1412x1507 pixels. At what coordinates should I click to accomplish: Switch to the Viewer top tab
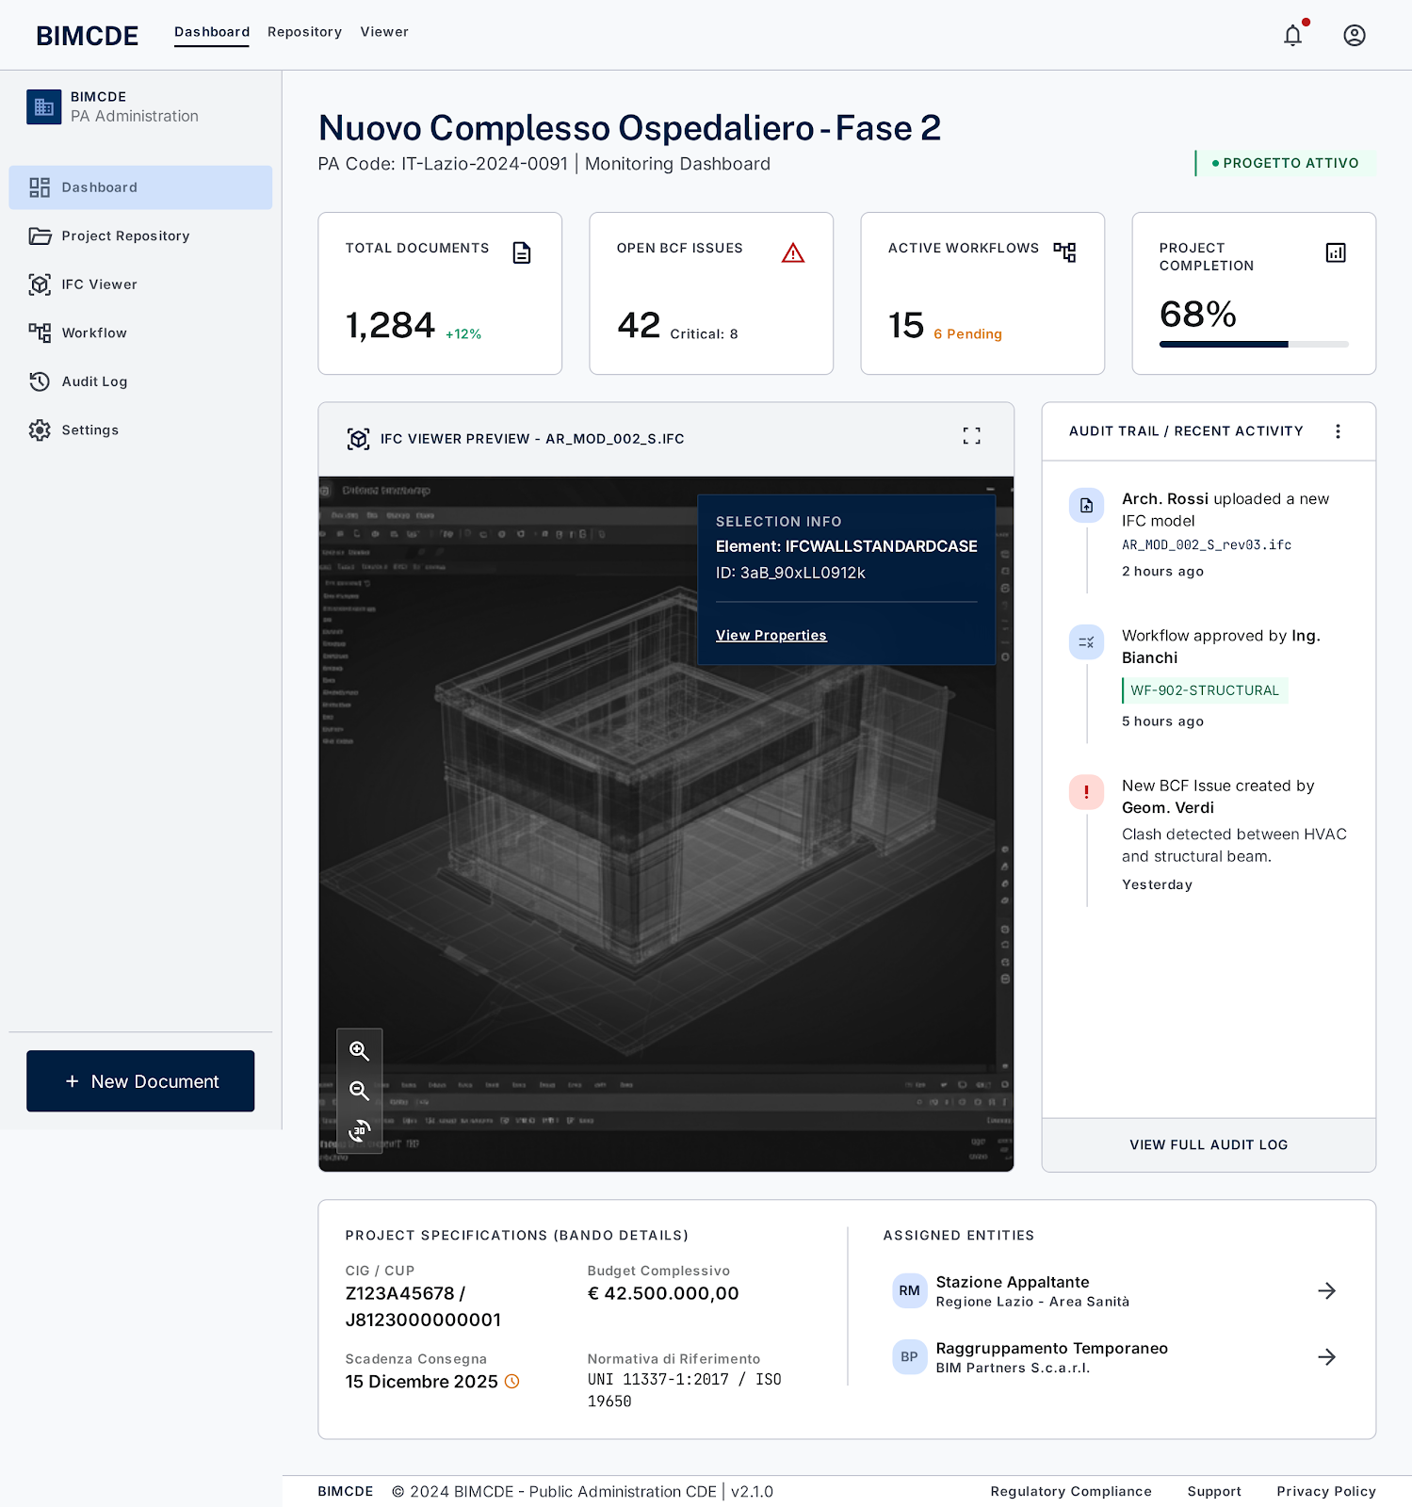(384, 32)
